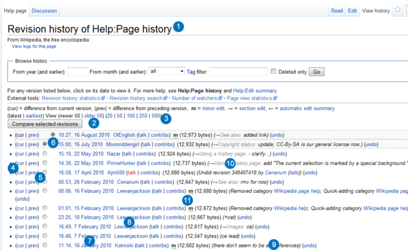Open the Edit tab
This screenshot has height=250, width=408.
coord(352,11)
